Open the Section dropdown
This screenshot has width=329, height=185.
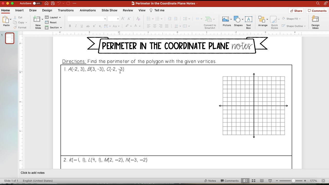coord(53,27)
